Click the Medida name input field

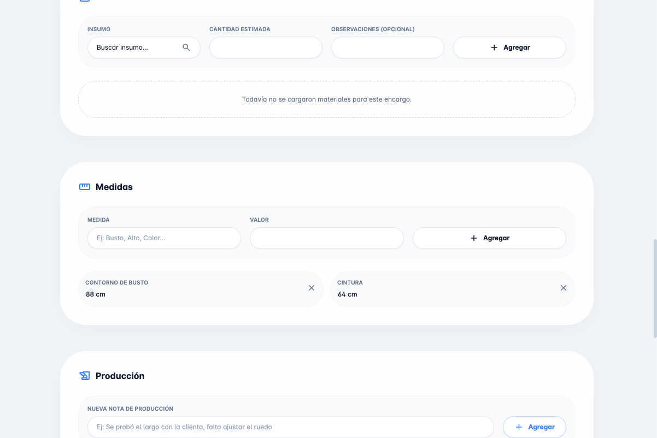[x=164, y=238]
